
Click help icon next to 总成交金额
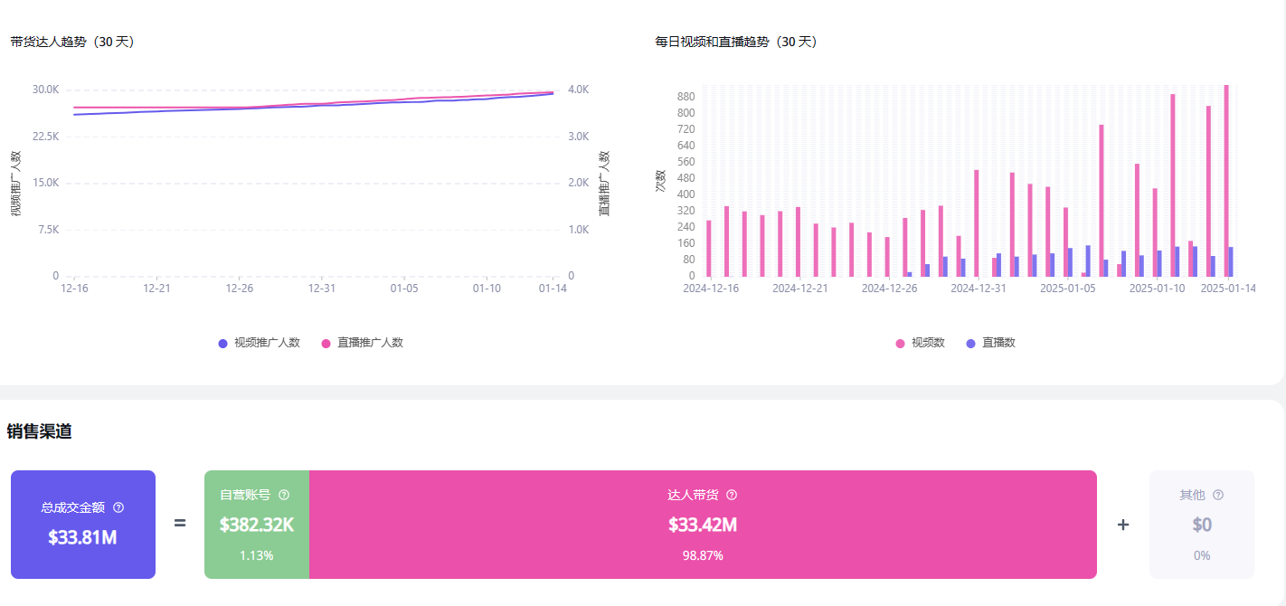coord(118,508)
